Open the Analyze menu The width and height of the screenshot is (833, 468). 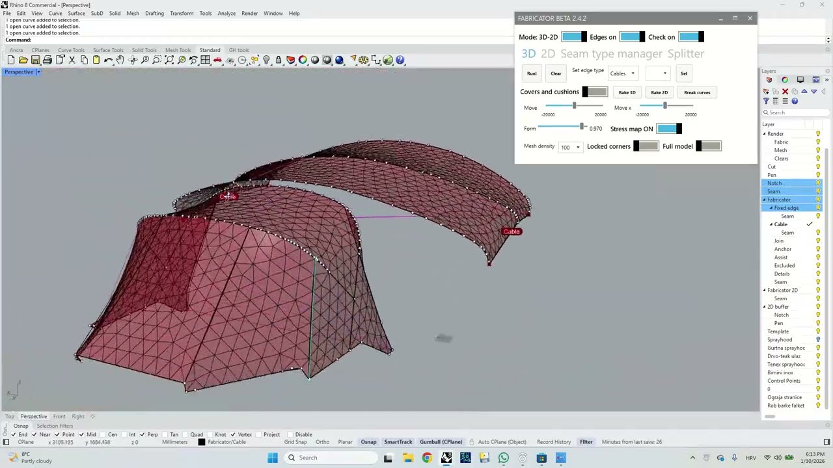coord(226,13)
